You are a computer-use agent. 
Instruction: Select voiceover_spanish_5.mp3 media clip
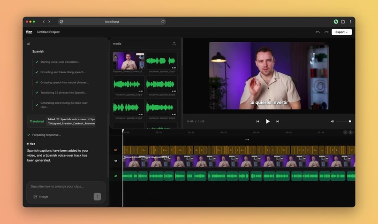162,108
